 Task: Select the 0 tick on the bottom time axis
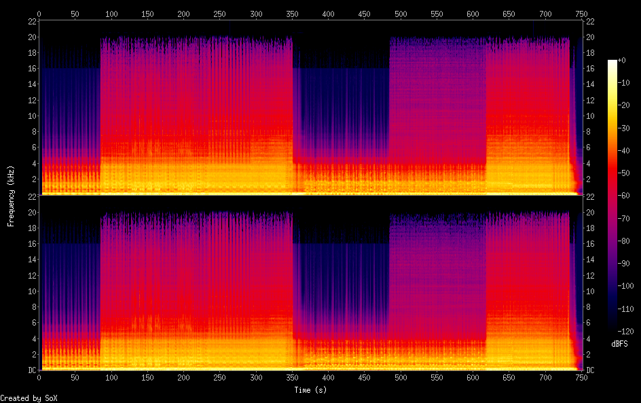pyautogui.click(x=39, y=377)
